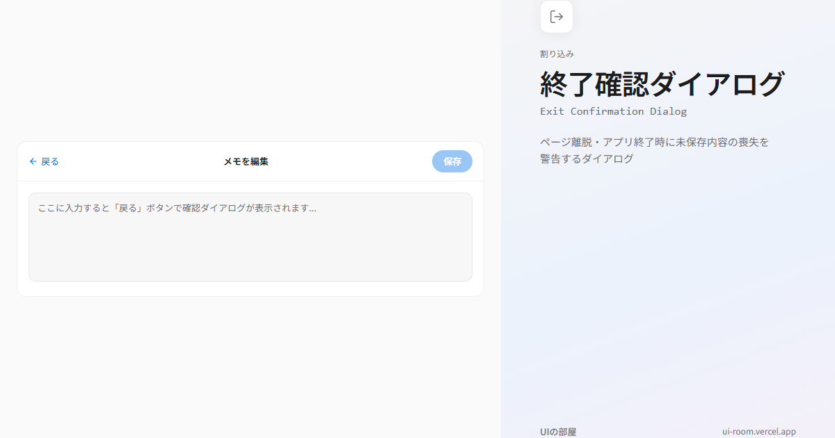Click the Exit Confirmation Dialog subtitle
Screen dimensions: 835x438
point(613,111)
